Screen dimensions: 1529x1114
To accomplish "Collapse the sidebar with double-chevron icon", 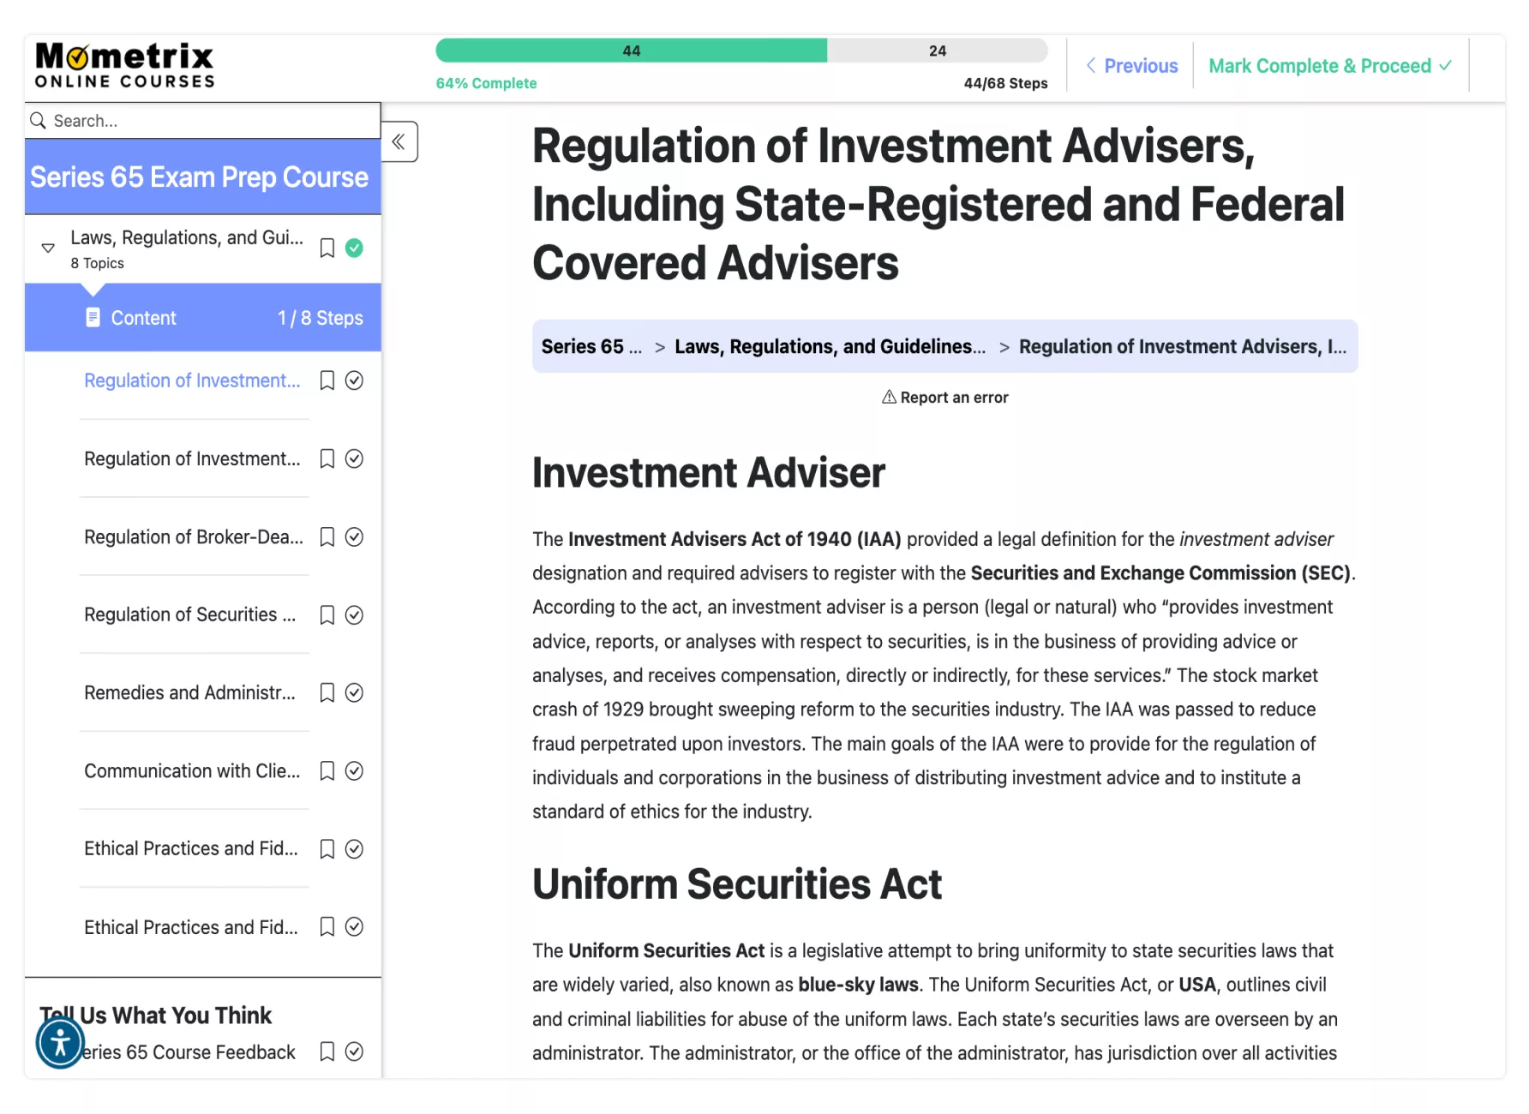I will point(399,142).
